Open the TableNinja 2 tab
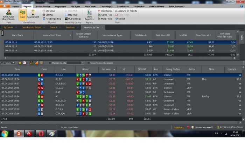The width and height of the screenshot is (245, 143). pyautogui.click(x=106, y=7)
